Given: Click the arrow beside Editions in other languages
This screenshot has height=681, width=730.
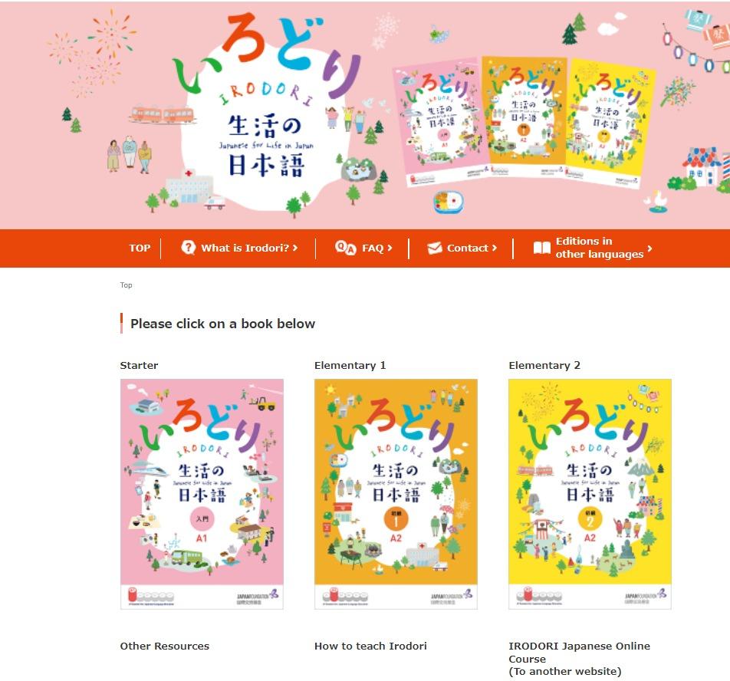Looking at the screenshot, I should tap(649, 248).
